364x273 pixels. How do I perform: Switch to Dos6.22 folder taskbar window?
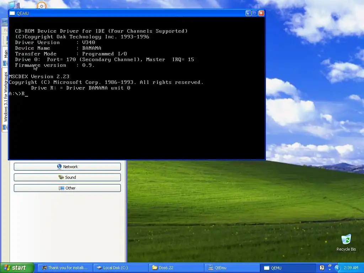[x=176, y=268]
